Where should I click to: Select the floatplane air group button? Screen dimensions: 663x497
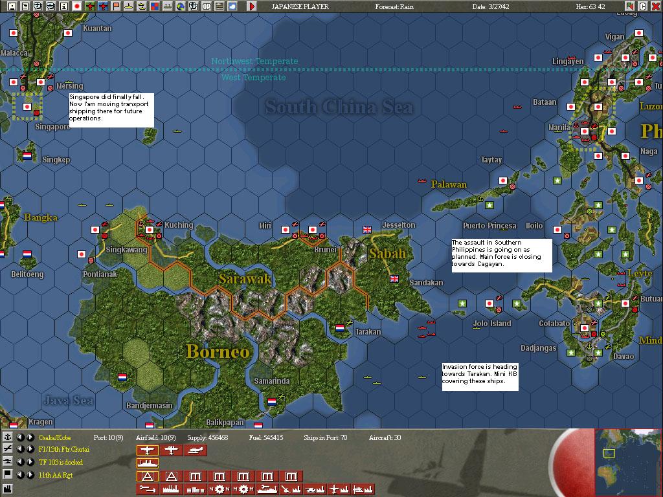tap(196, 450)
